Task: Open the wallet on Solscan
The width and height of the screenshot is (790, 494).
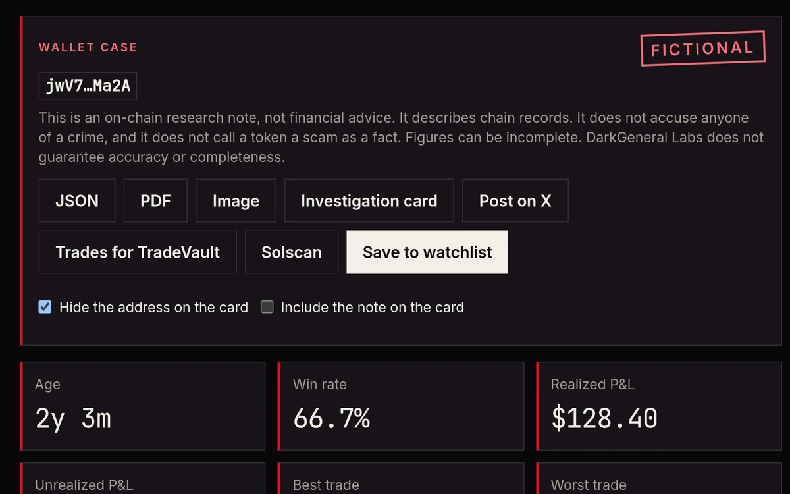Action: point(292,252)
